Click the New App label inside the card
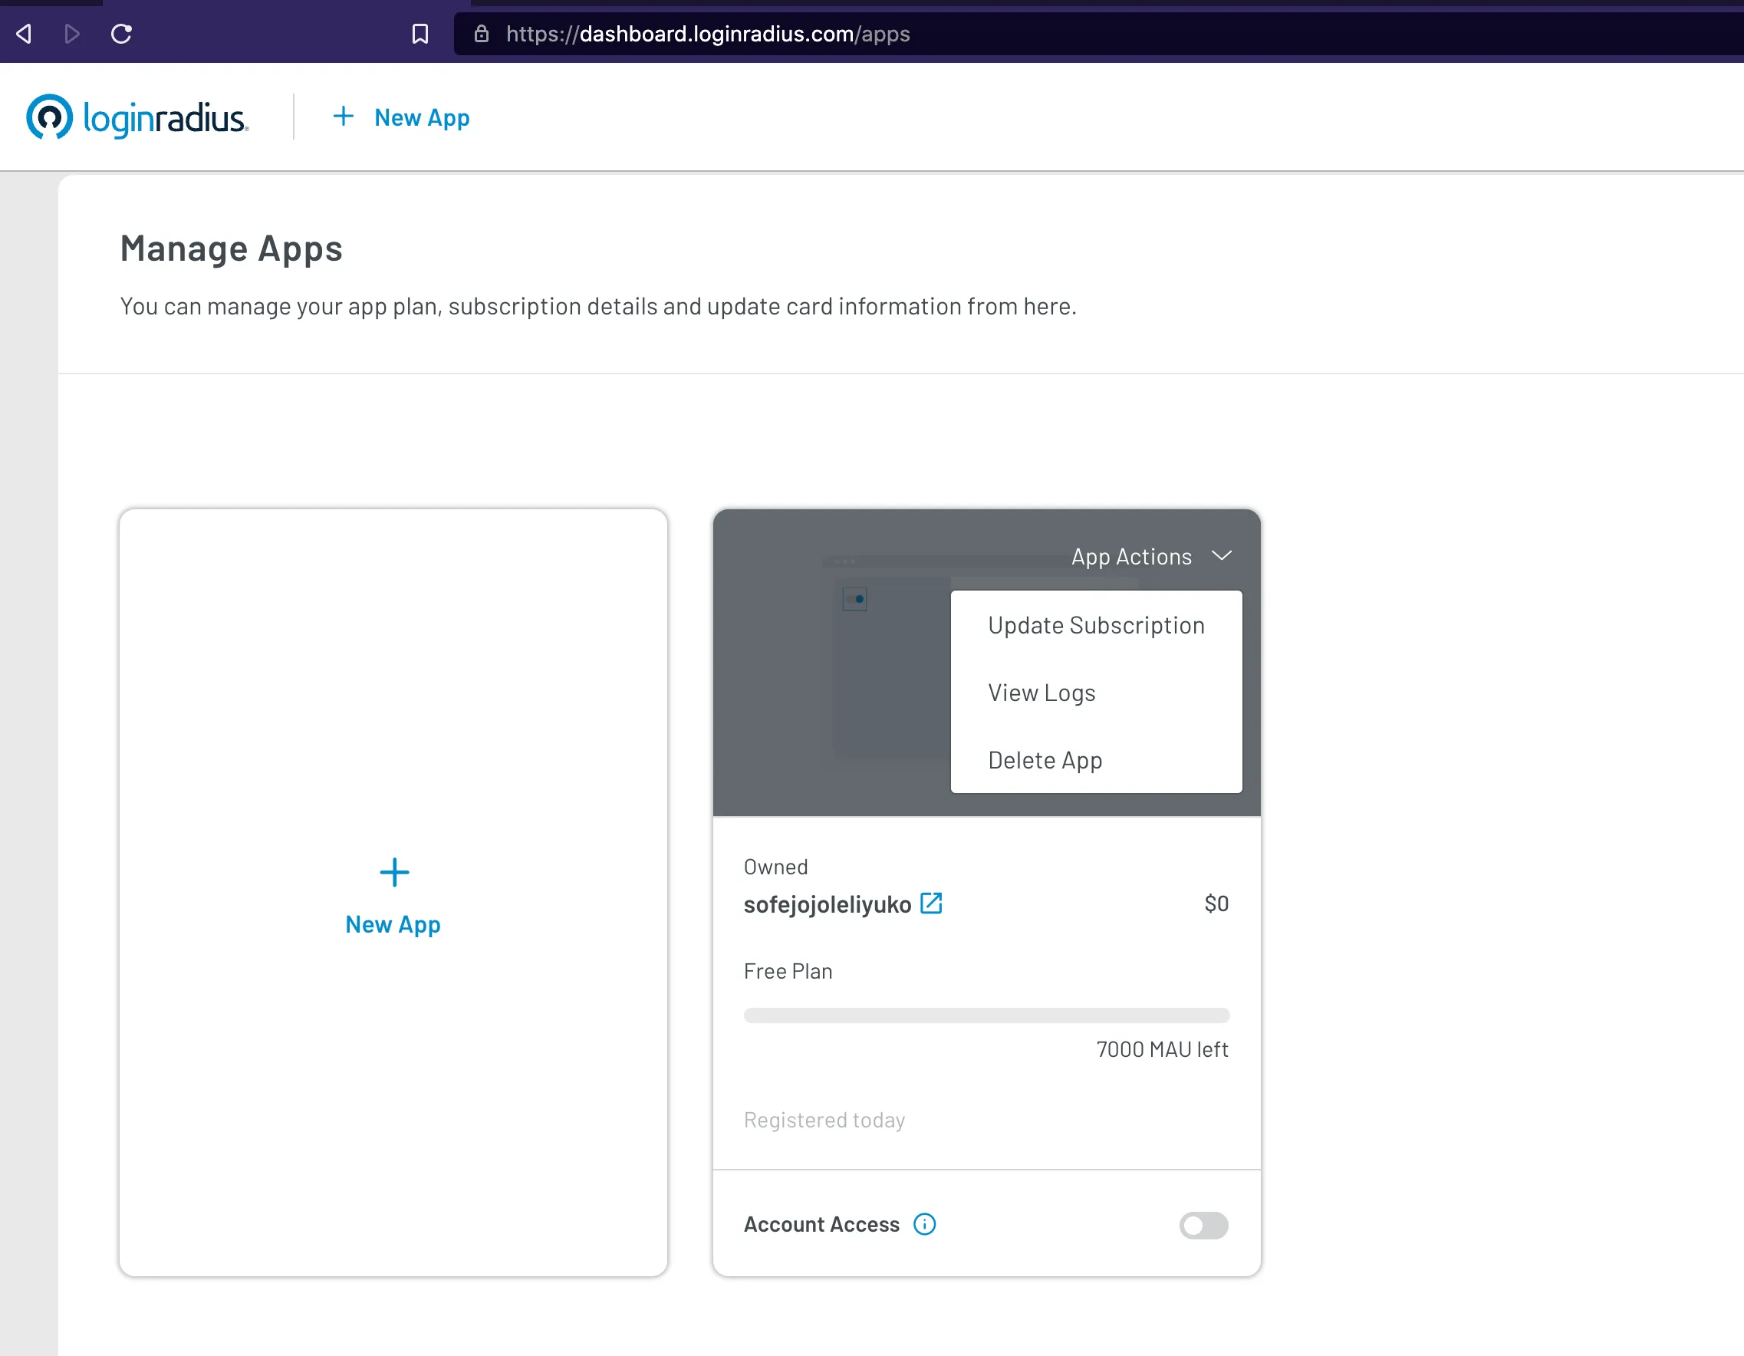Screen dimensions: 1744x1356 (x=393, y=924)
